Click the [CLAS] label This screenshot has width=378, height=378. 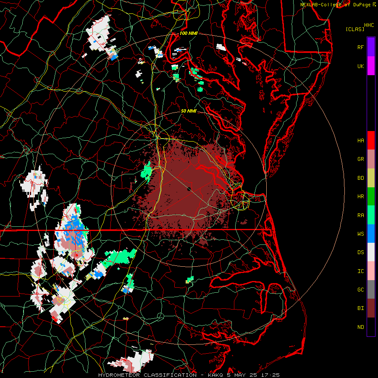click(355, 29)
